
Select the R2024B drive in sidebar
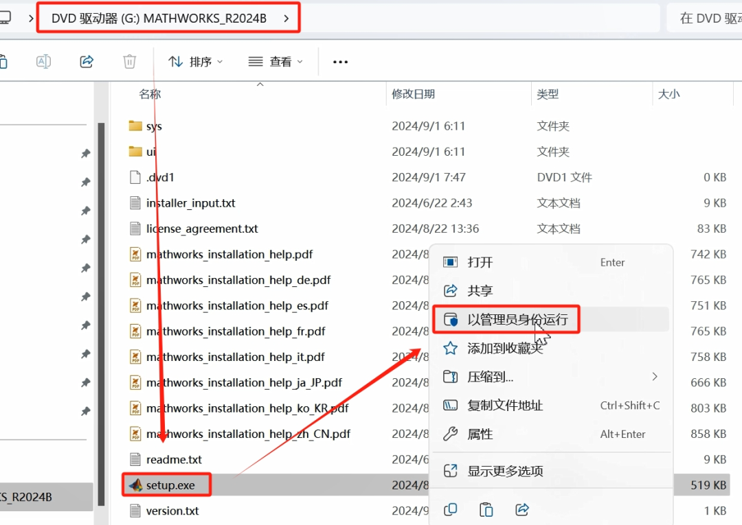(x=47, y=497)
